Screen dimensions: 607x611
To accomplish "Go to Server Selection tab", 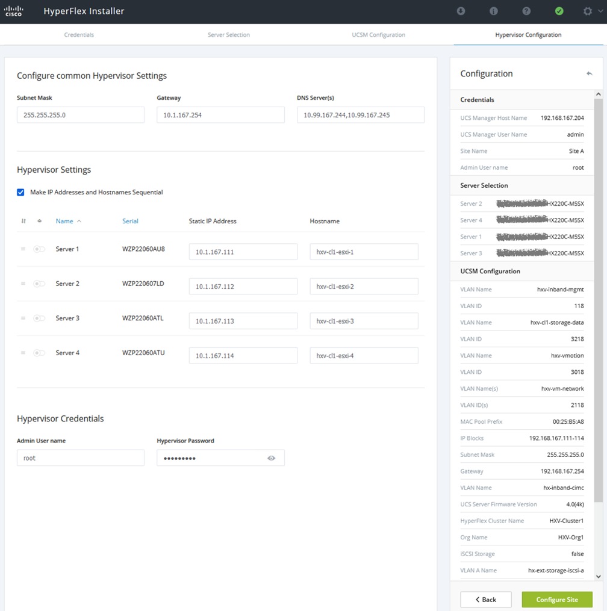I will (x=229, y=35).
